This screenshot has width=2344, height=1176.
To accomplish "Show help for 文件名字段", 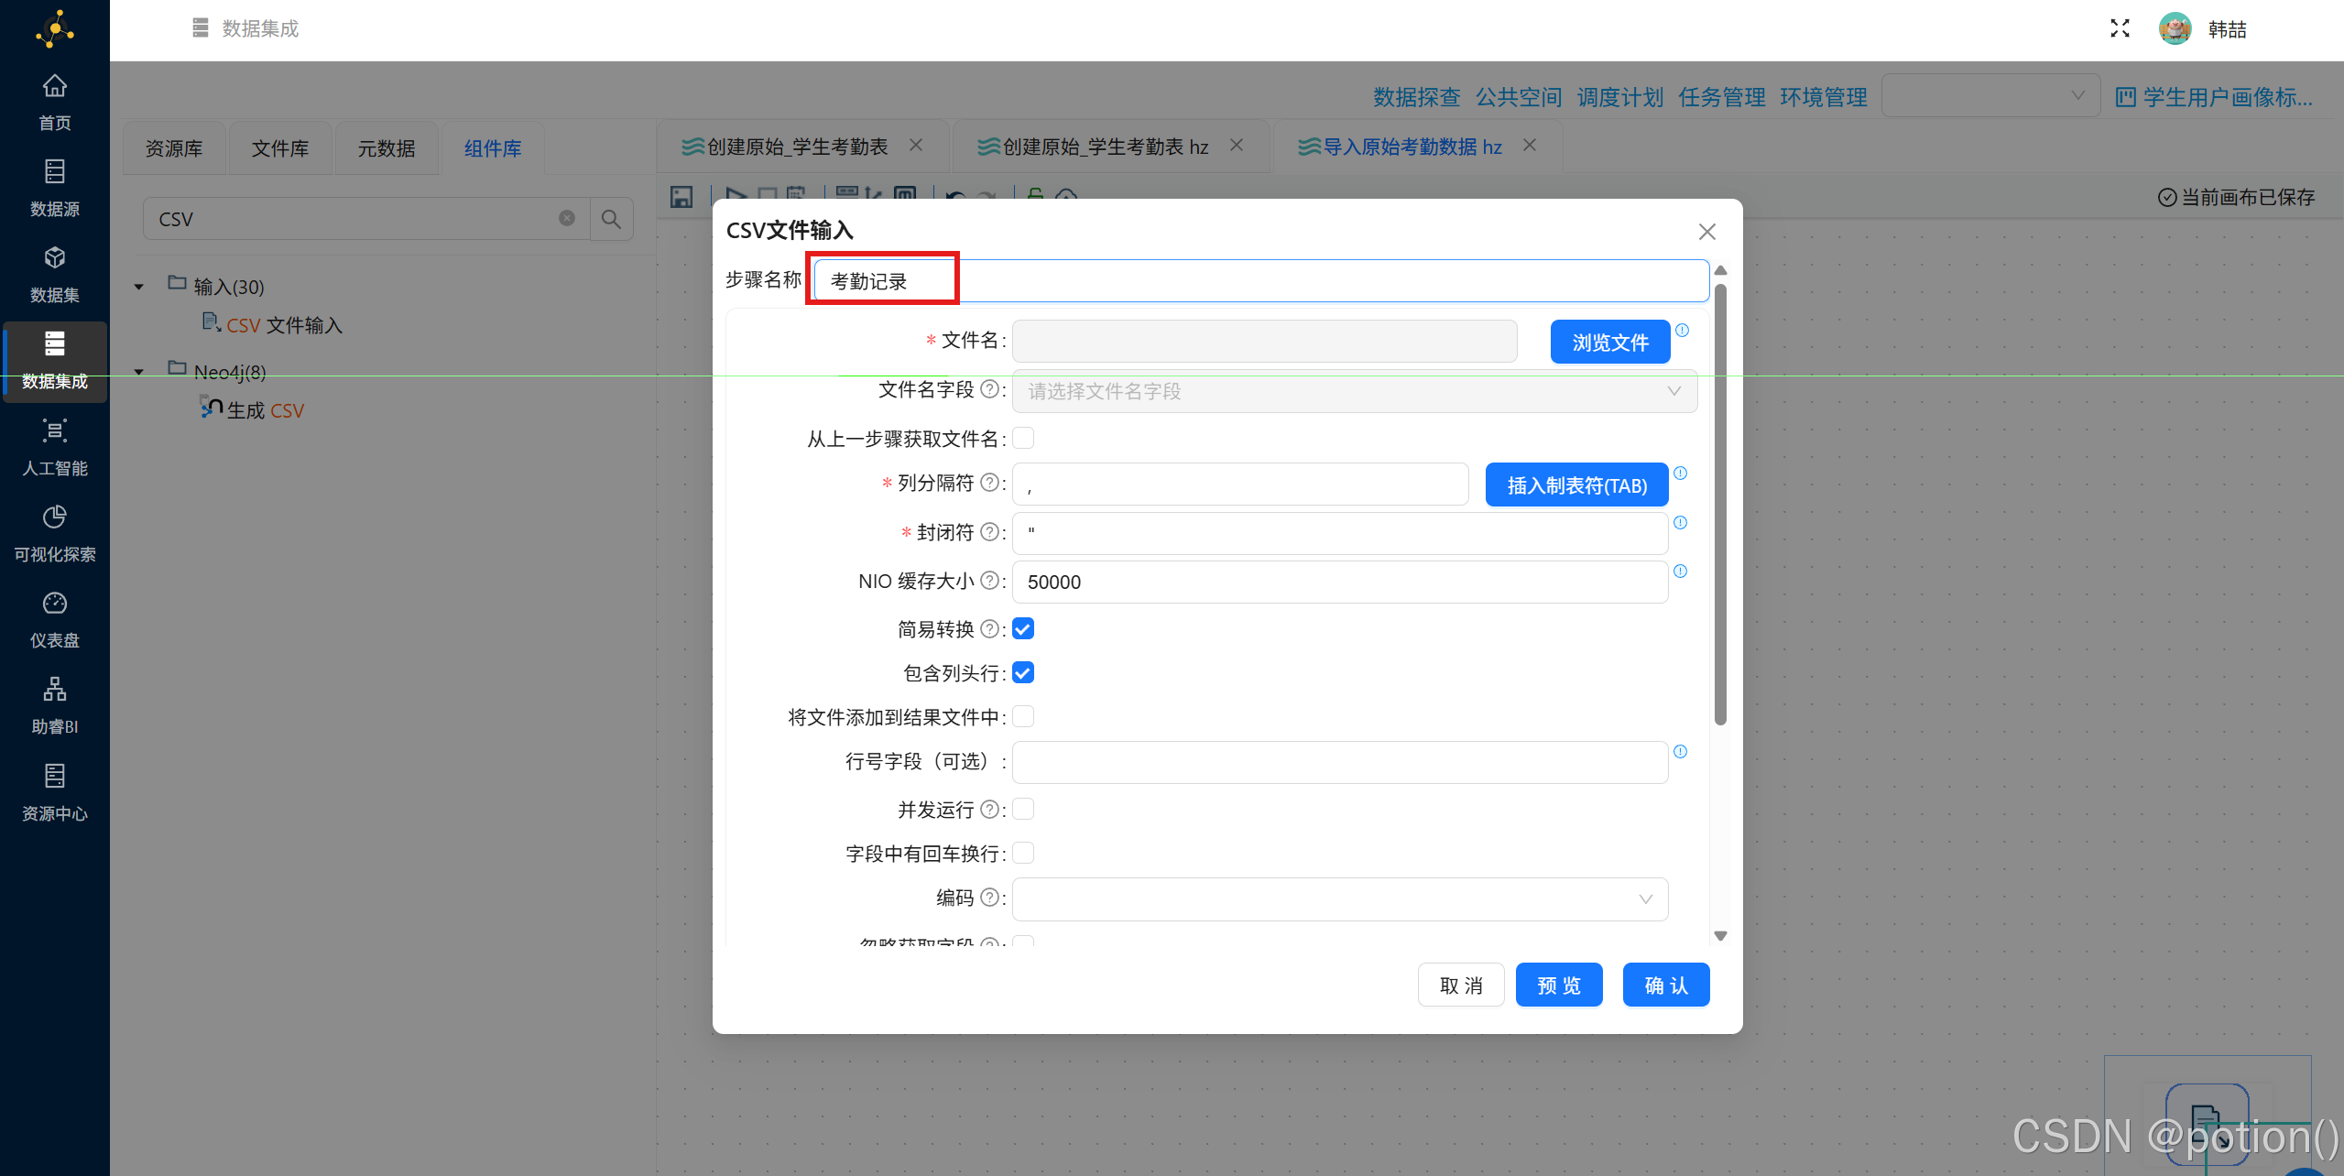I will 989,389.
